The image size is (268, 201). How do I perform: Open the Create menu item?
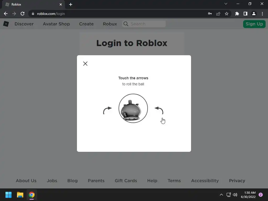click(x=86, y=24)
